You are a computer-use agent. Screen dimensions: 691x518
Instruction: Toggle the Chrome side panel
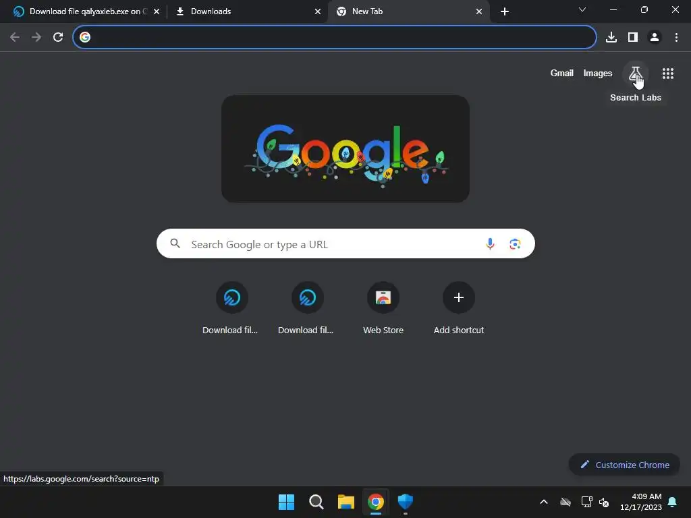633,37
